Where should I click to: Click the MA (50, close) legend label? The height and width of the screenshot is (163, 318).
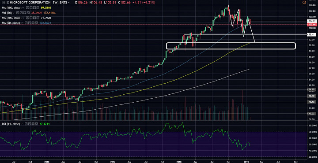[11, 23]
